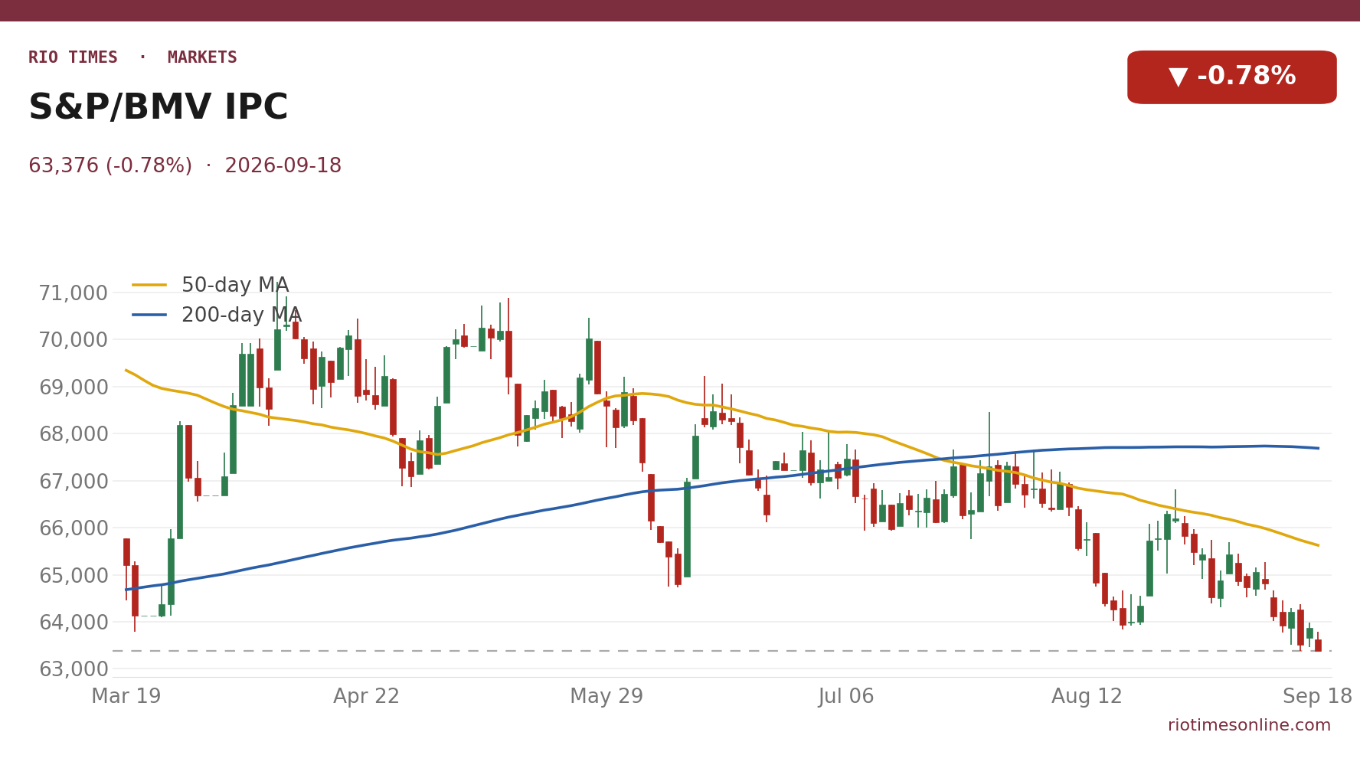The height and width of the screenshot is (765, 1360).
Task: Click the 69,000 y-axis label
Action: [74, 387]
